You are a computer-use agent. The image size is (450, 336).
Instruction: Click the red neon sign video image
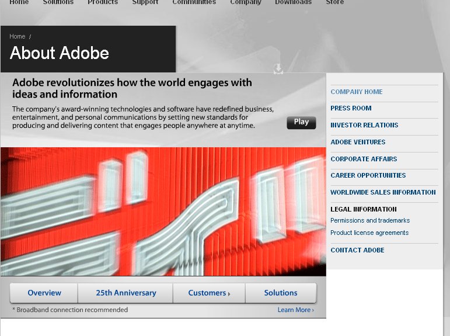point(163,212)
